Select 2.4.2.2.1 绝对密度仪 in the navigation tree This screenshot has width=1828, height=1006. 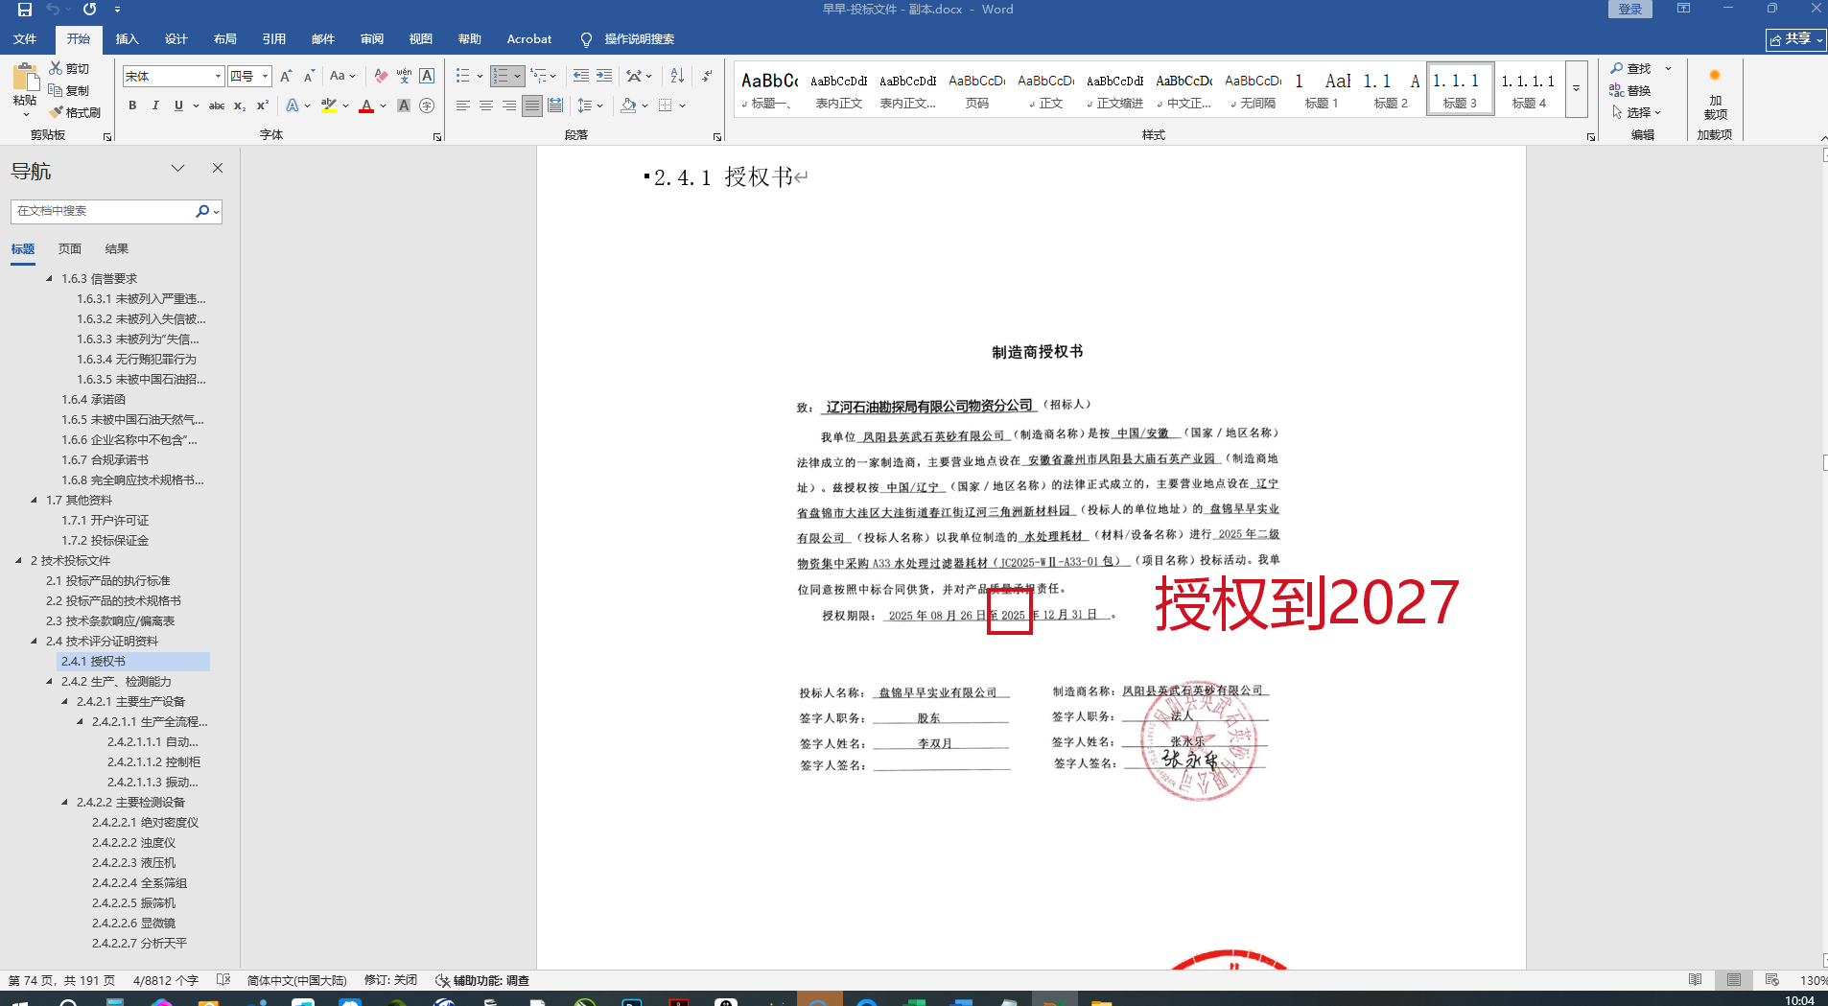click(x=145, y=822)
